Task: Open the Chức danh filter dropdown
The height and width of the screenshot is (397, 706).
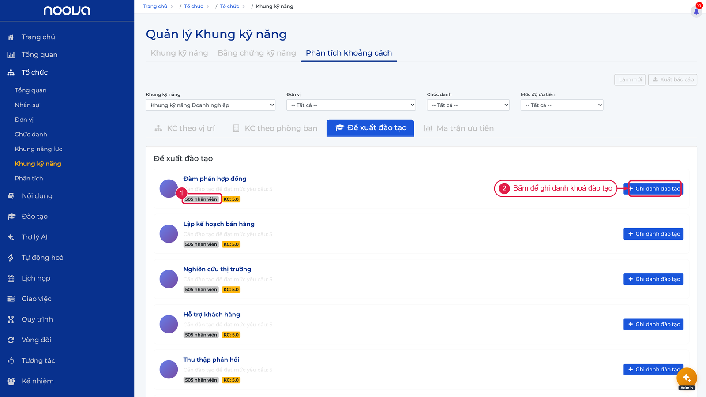Action: pos(468,105)
